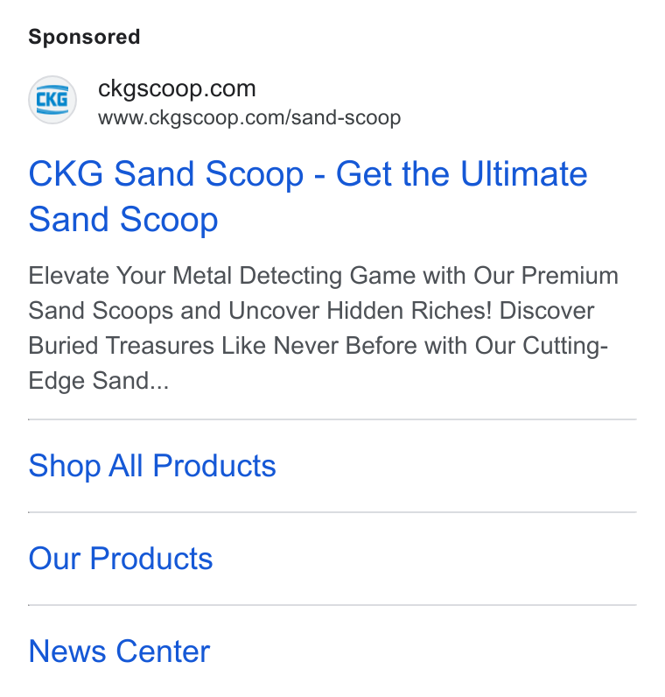Click "Get the Ultimate" in the headline
The width and height of the screenshot is (665, 697).
tap(461, 173)
